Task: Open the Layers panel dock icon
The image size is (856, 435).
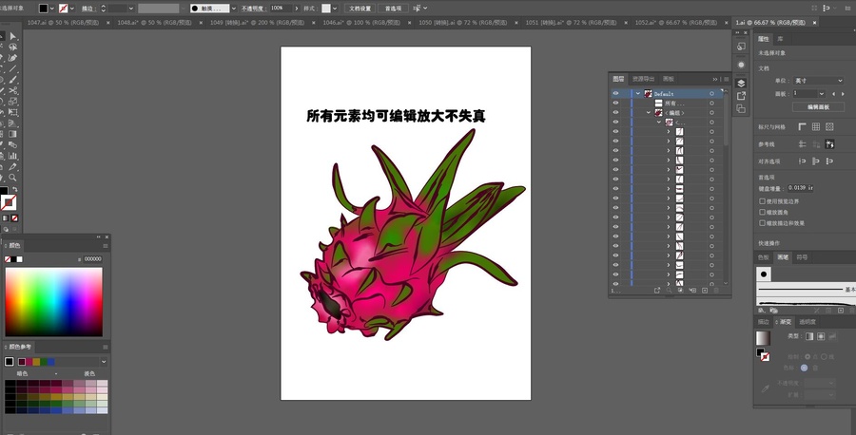Action: click(741, 83)
